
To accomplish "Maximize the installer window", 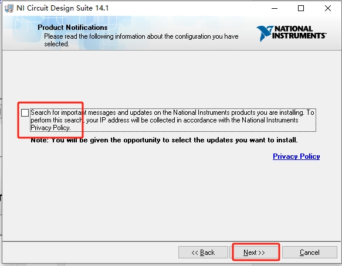I will pos(301,8).
